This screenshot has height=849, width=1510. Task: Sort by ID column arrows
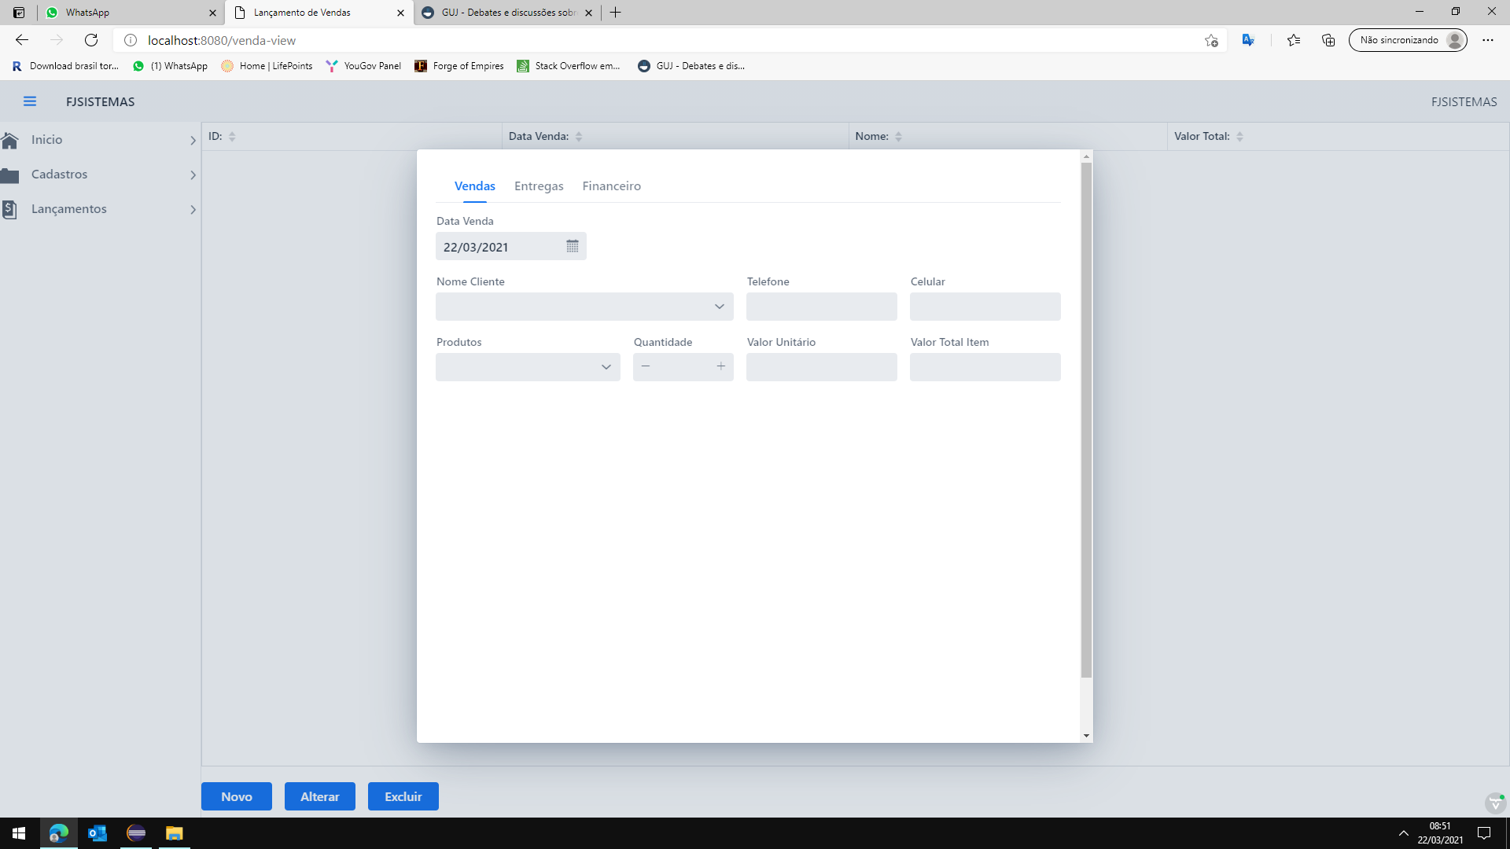pos(232,137)
